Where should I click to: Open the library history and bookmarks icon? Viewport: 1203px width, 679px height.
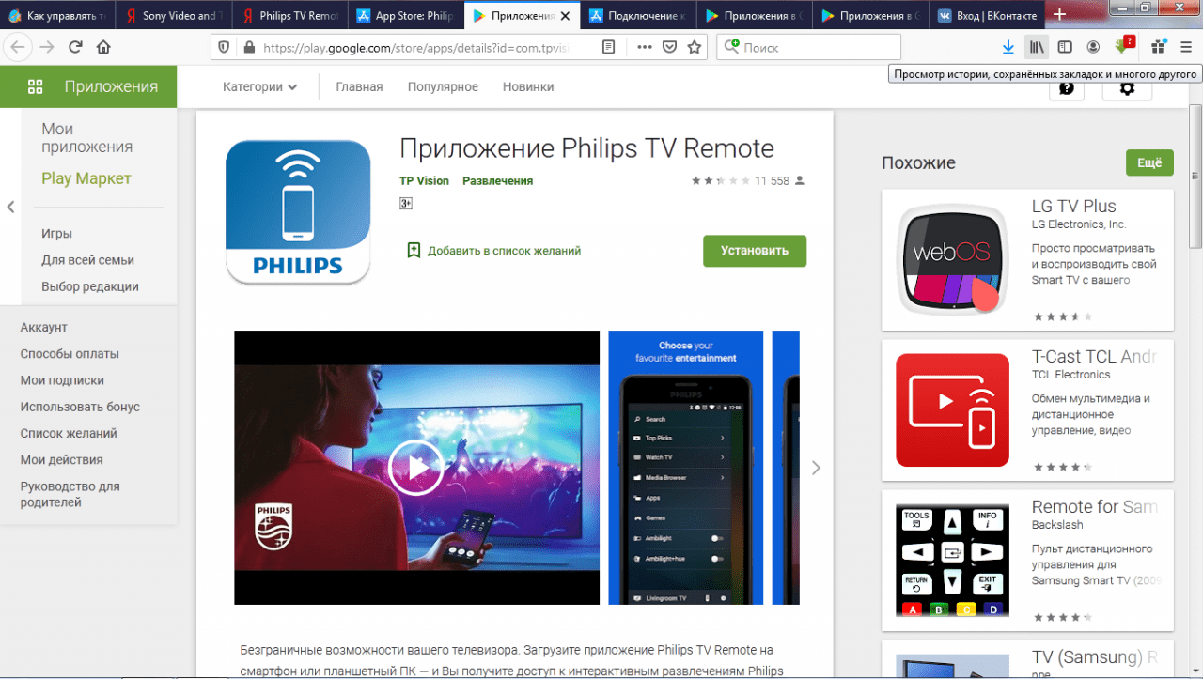(x=1037, y=47)
